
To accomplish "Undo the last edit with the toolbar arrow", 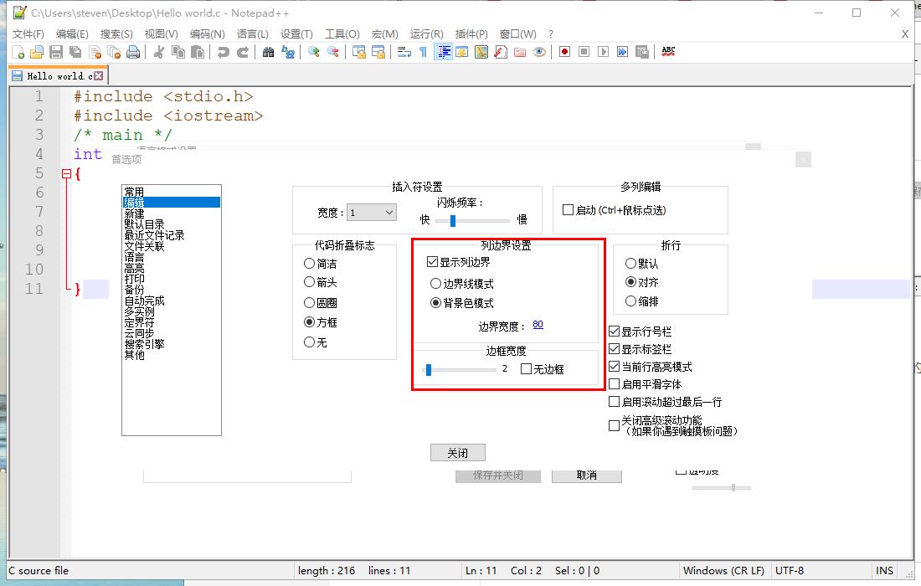I will pos(224,52).
